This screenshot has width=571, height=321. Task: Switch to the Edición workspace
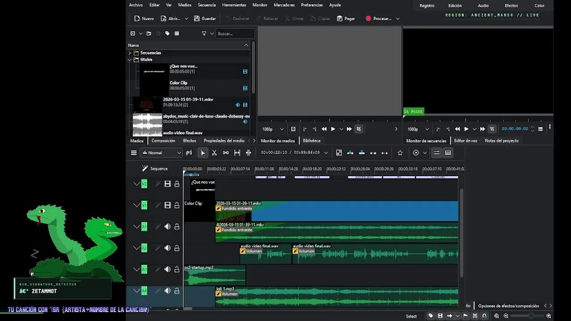coord(455,6)
